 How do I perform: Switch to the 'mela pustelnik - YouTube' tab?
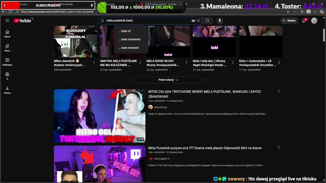(x=160, y=4)
